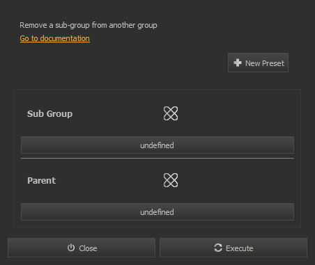Viewport: 315px width, 265px height.
Task: Click the Sub Group selection picker icon
Action: point(171,113)
